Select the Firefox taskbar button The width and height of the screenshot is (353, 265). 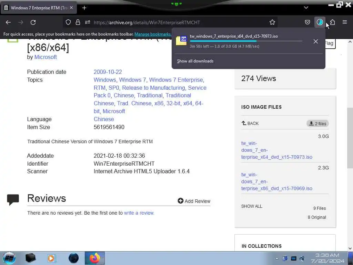pos(94,258)
